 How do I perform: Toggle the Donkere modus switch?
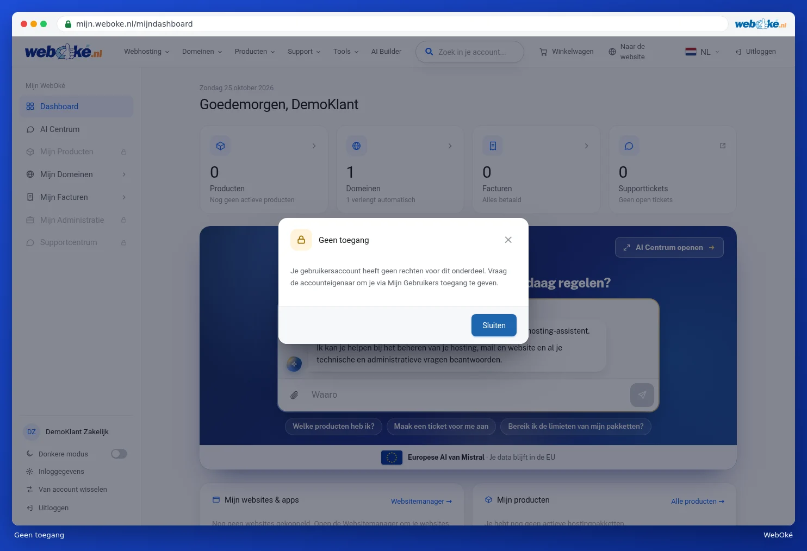pos(119,454)
